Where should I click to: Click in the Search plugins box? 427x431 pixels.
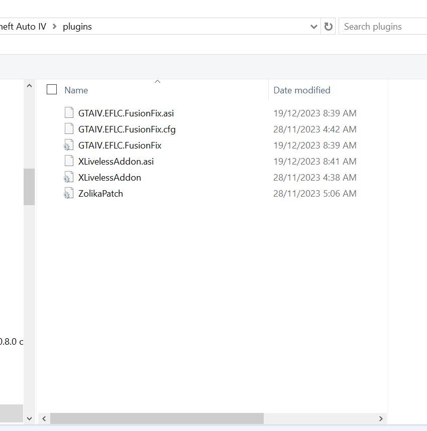tap(383, 27)
